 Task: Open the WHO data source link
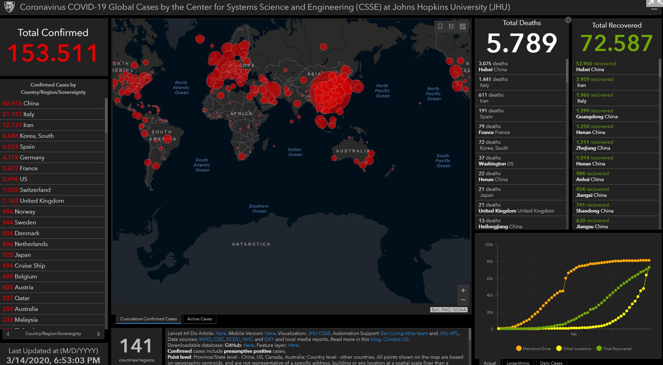point(205,339)
